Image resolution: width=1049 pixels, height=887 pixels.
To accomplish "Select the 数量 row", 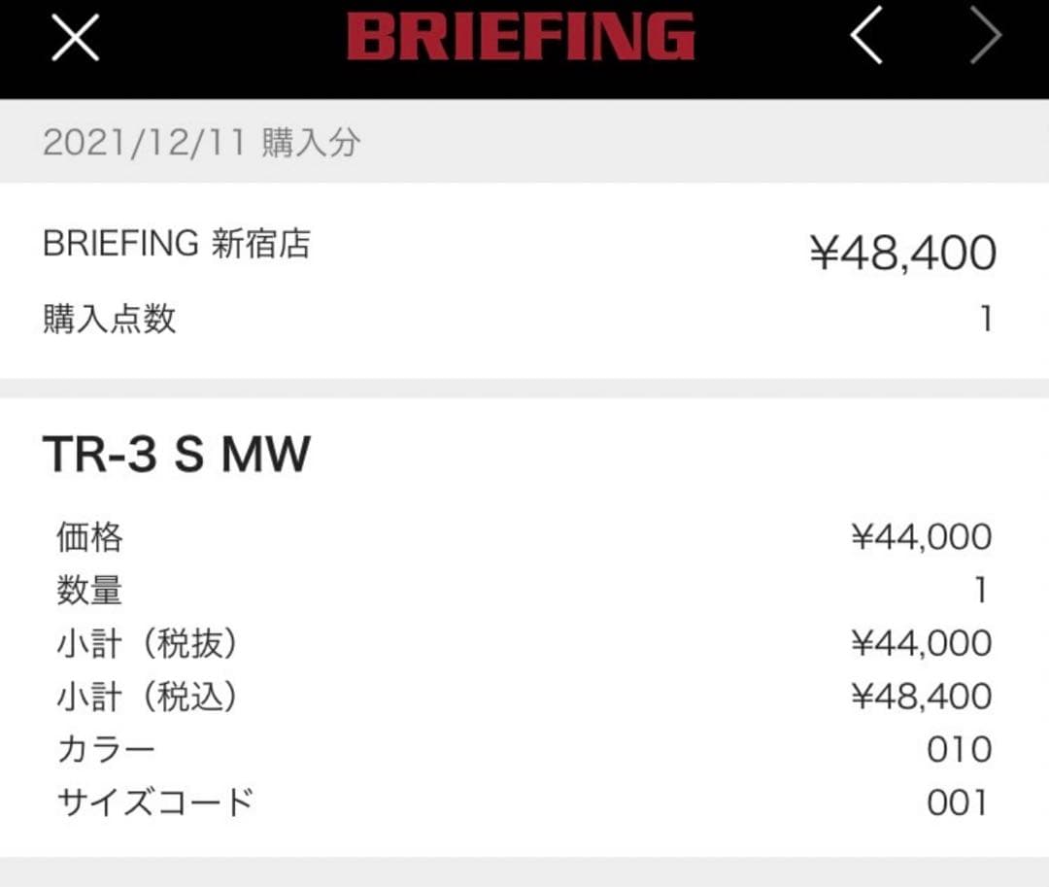I will tap(88, 590).
